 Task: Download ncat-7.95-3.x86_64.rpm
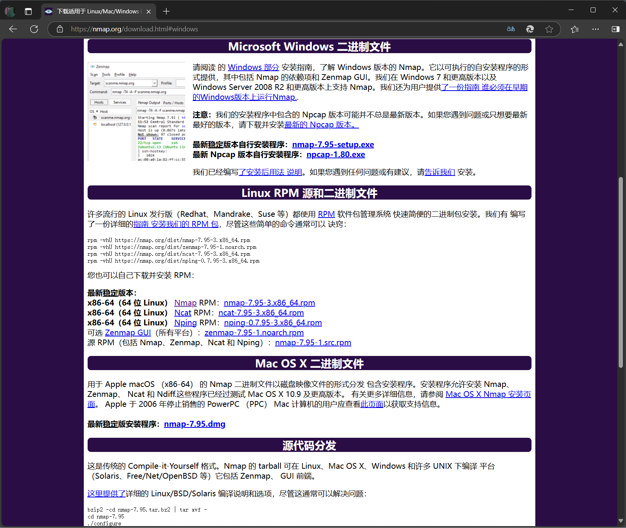click(x=261, y=313)
